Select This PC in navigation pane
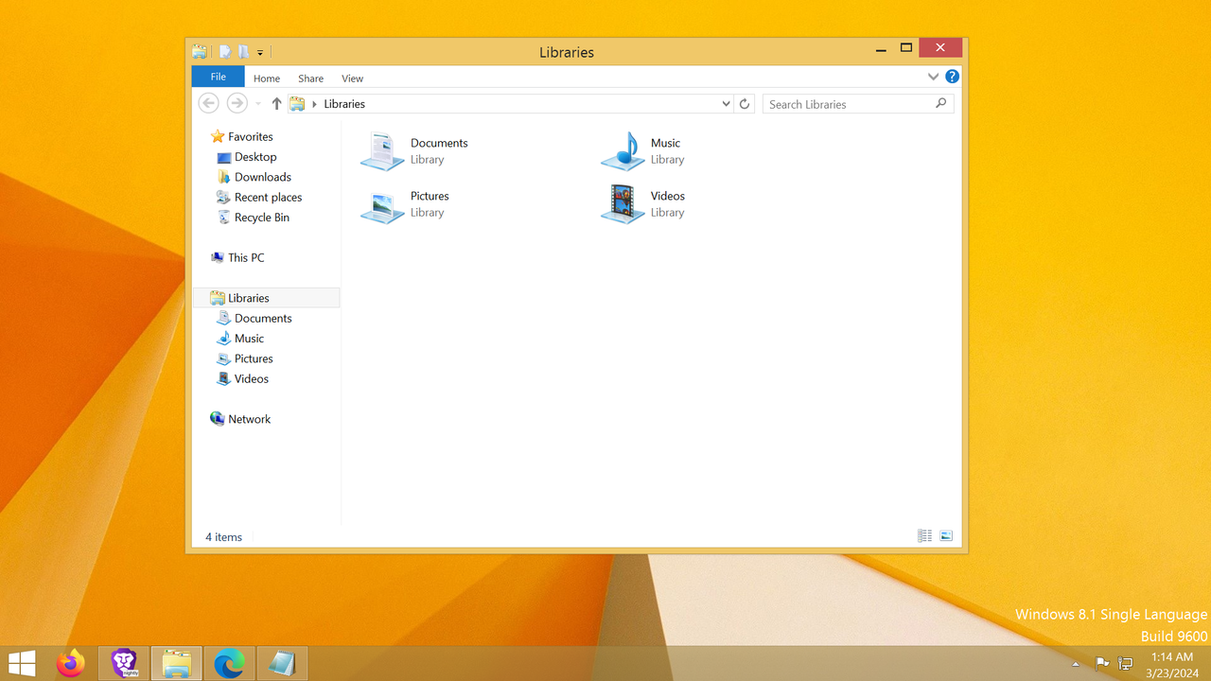The height and width of the screenshot is (681, 1211). click(x=237, y=257)
